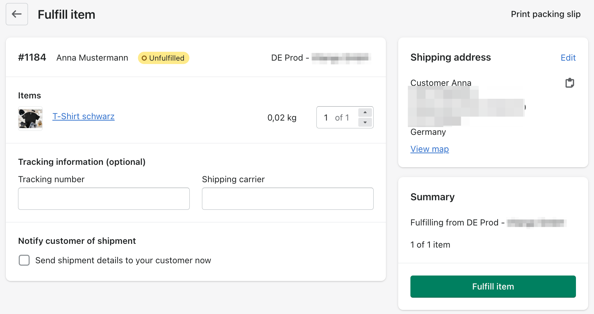
Task: Enable sending shipment details to the customer
Action: tap(24, 260)
